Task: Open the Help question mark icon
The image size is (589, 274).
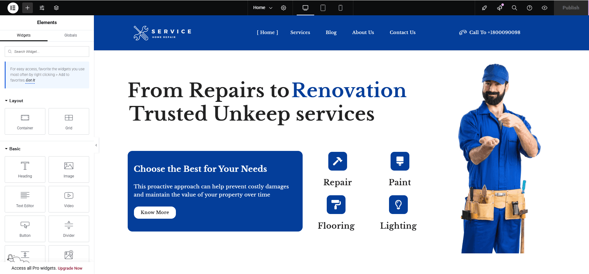Action: click(x=529, y=8)
